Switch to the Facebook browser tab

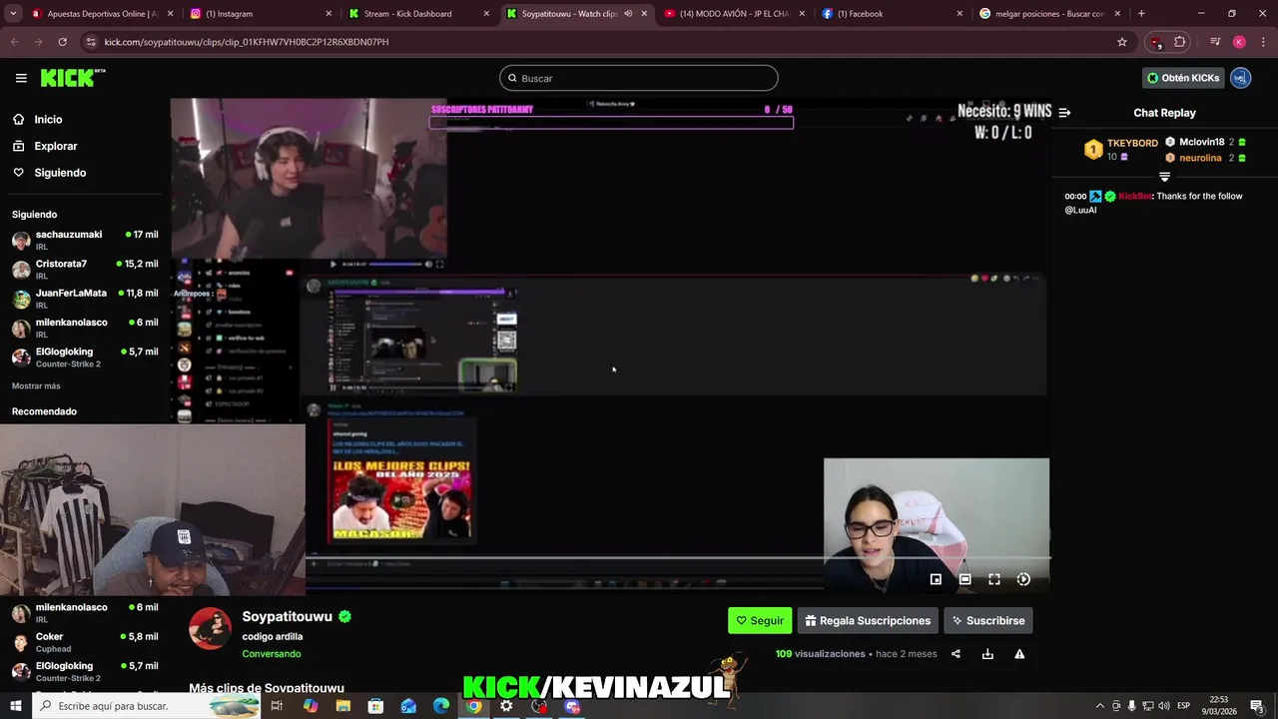click(892, 13)
